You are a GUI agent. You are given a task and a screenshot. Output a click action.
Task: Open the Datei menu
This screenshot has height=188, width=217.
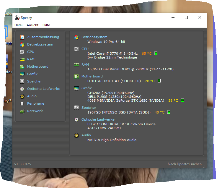pyautogui.click(x=18, y=25)
